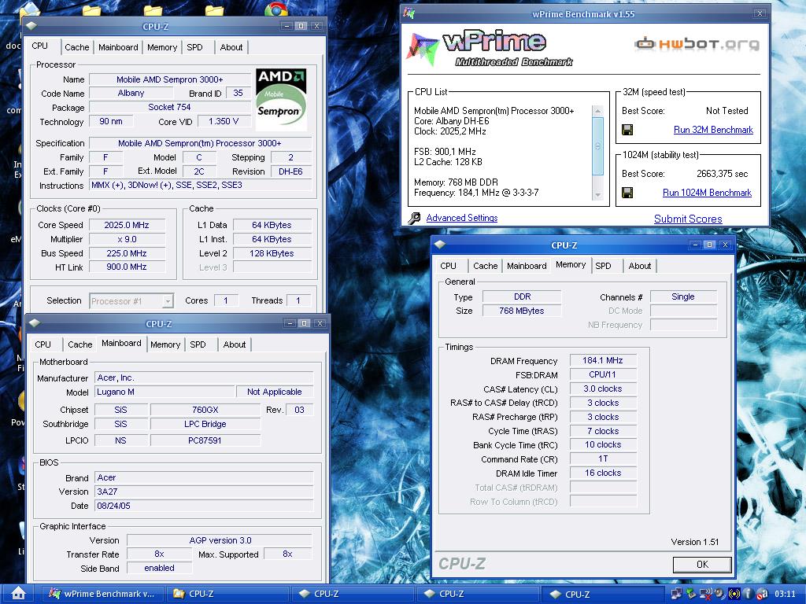The image size is (806, 604).
Task: Click the Version 1.51 text
Action: pyautogui.click(x=695, y=542)
